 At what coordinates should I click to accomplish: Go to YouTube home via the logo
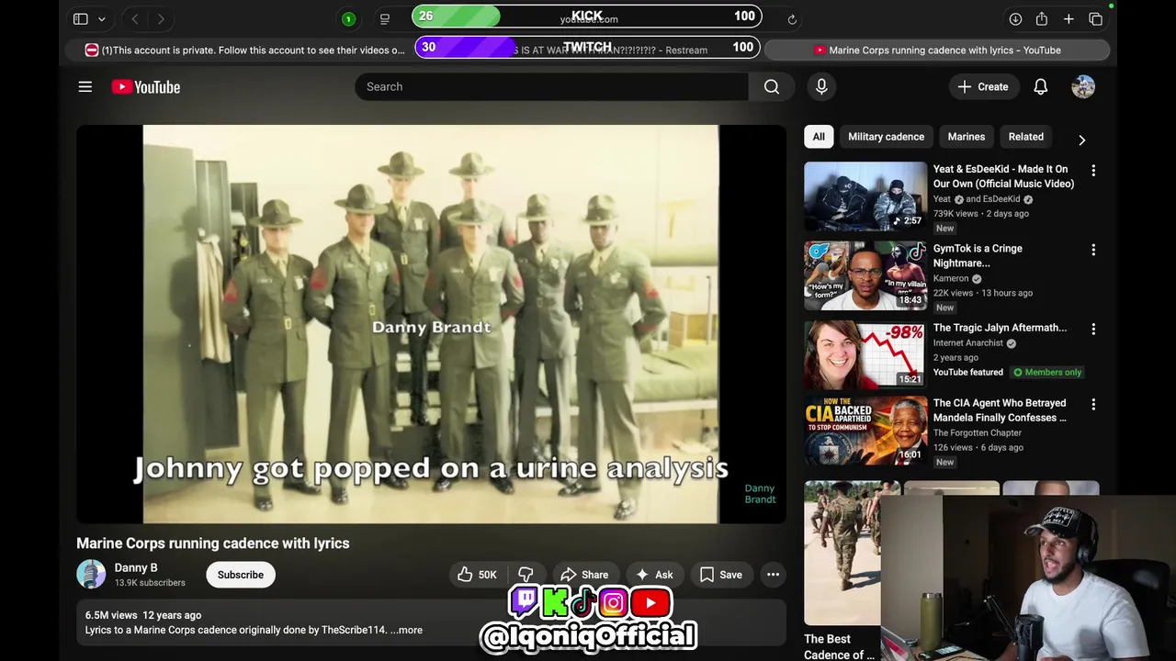tap(146, 86)
